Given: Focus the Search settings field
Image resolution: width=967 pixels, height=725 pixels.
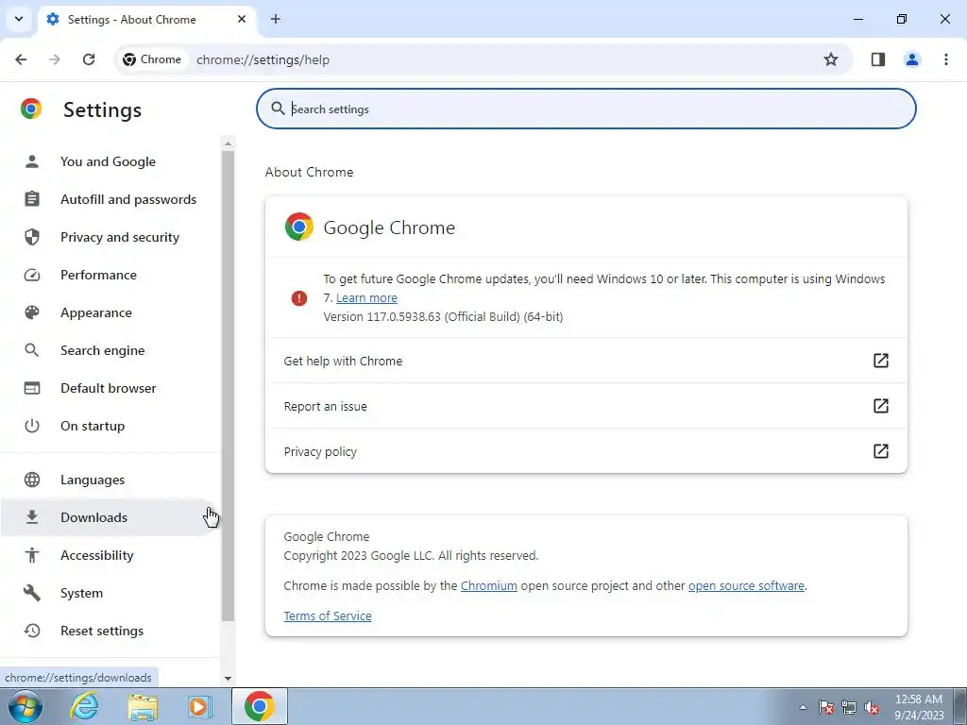Looking at the screenshot, I should [x=585, y=109].
